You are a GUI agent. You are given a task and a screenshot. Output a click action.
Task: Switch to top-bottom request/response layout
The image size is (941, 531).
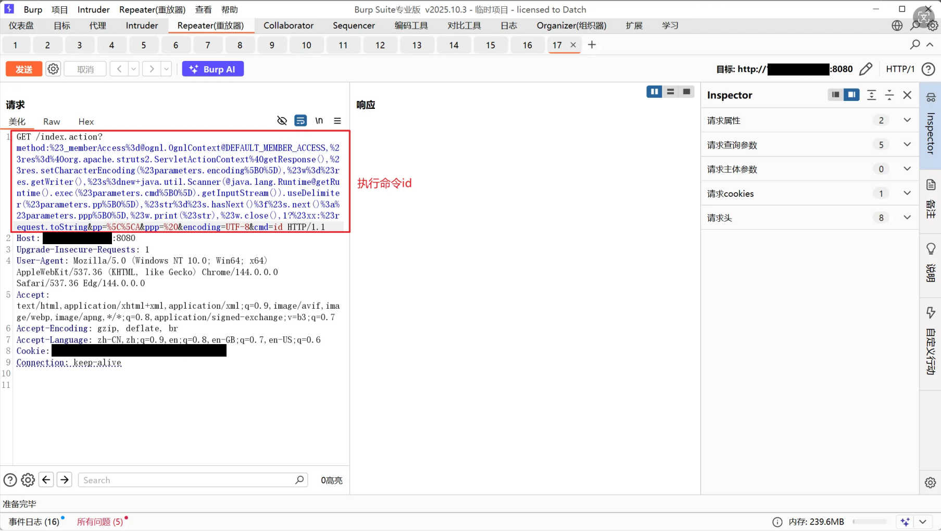click(x=670, y=92)
